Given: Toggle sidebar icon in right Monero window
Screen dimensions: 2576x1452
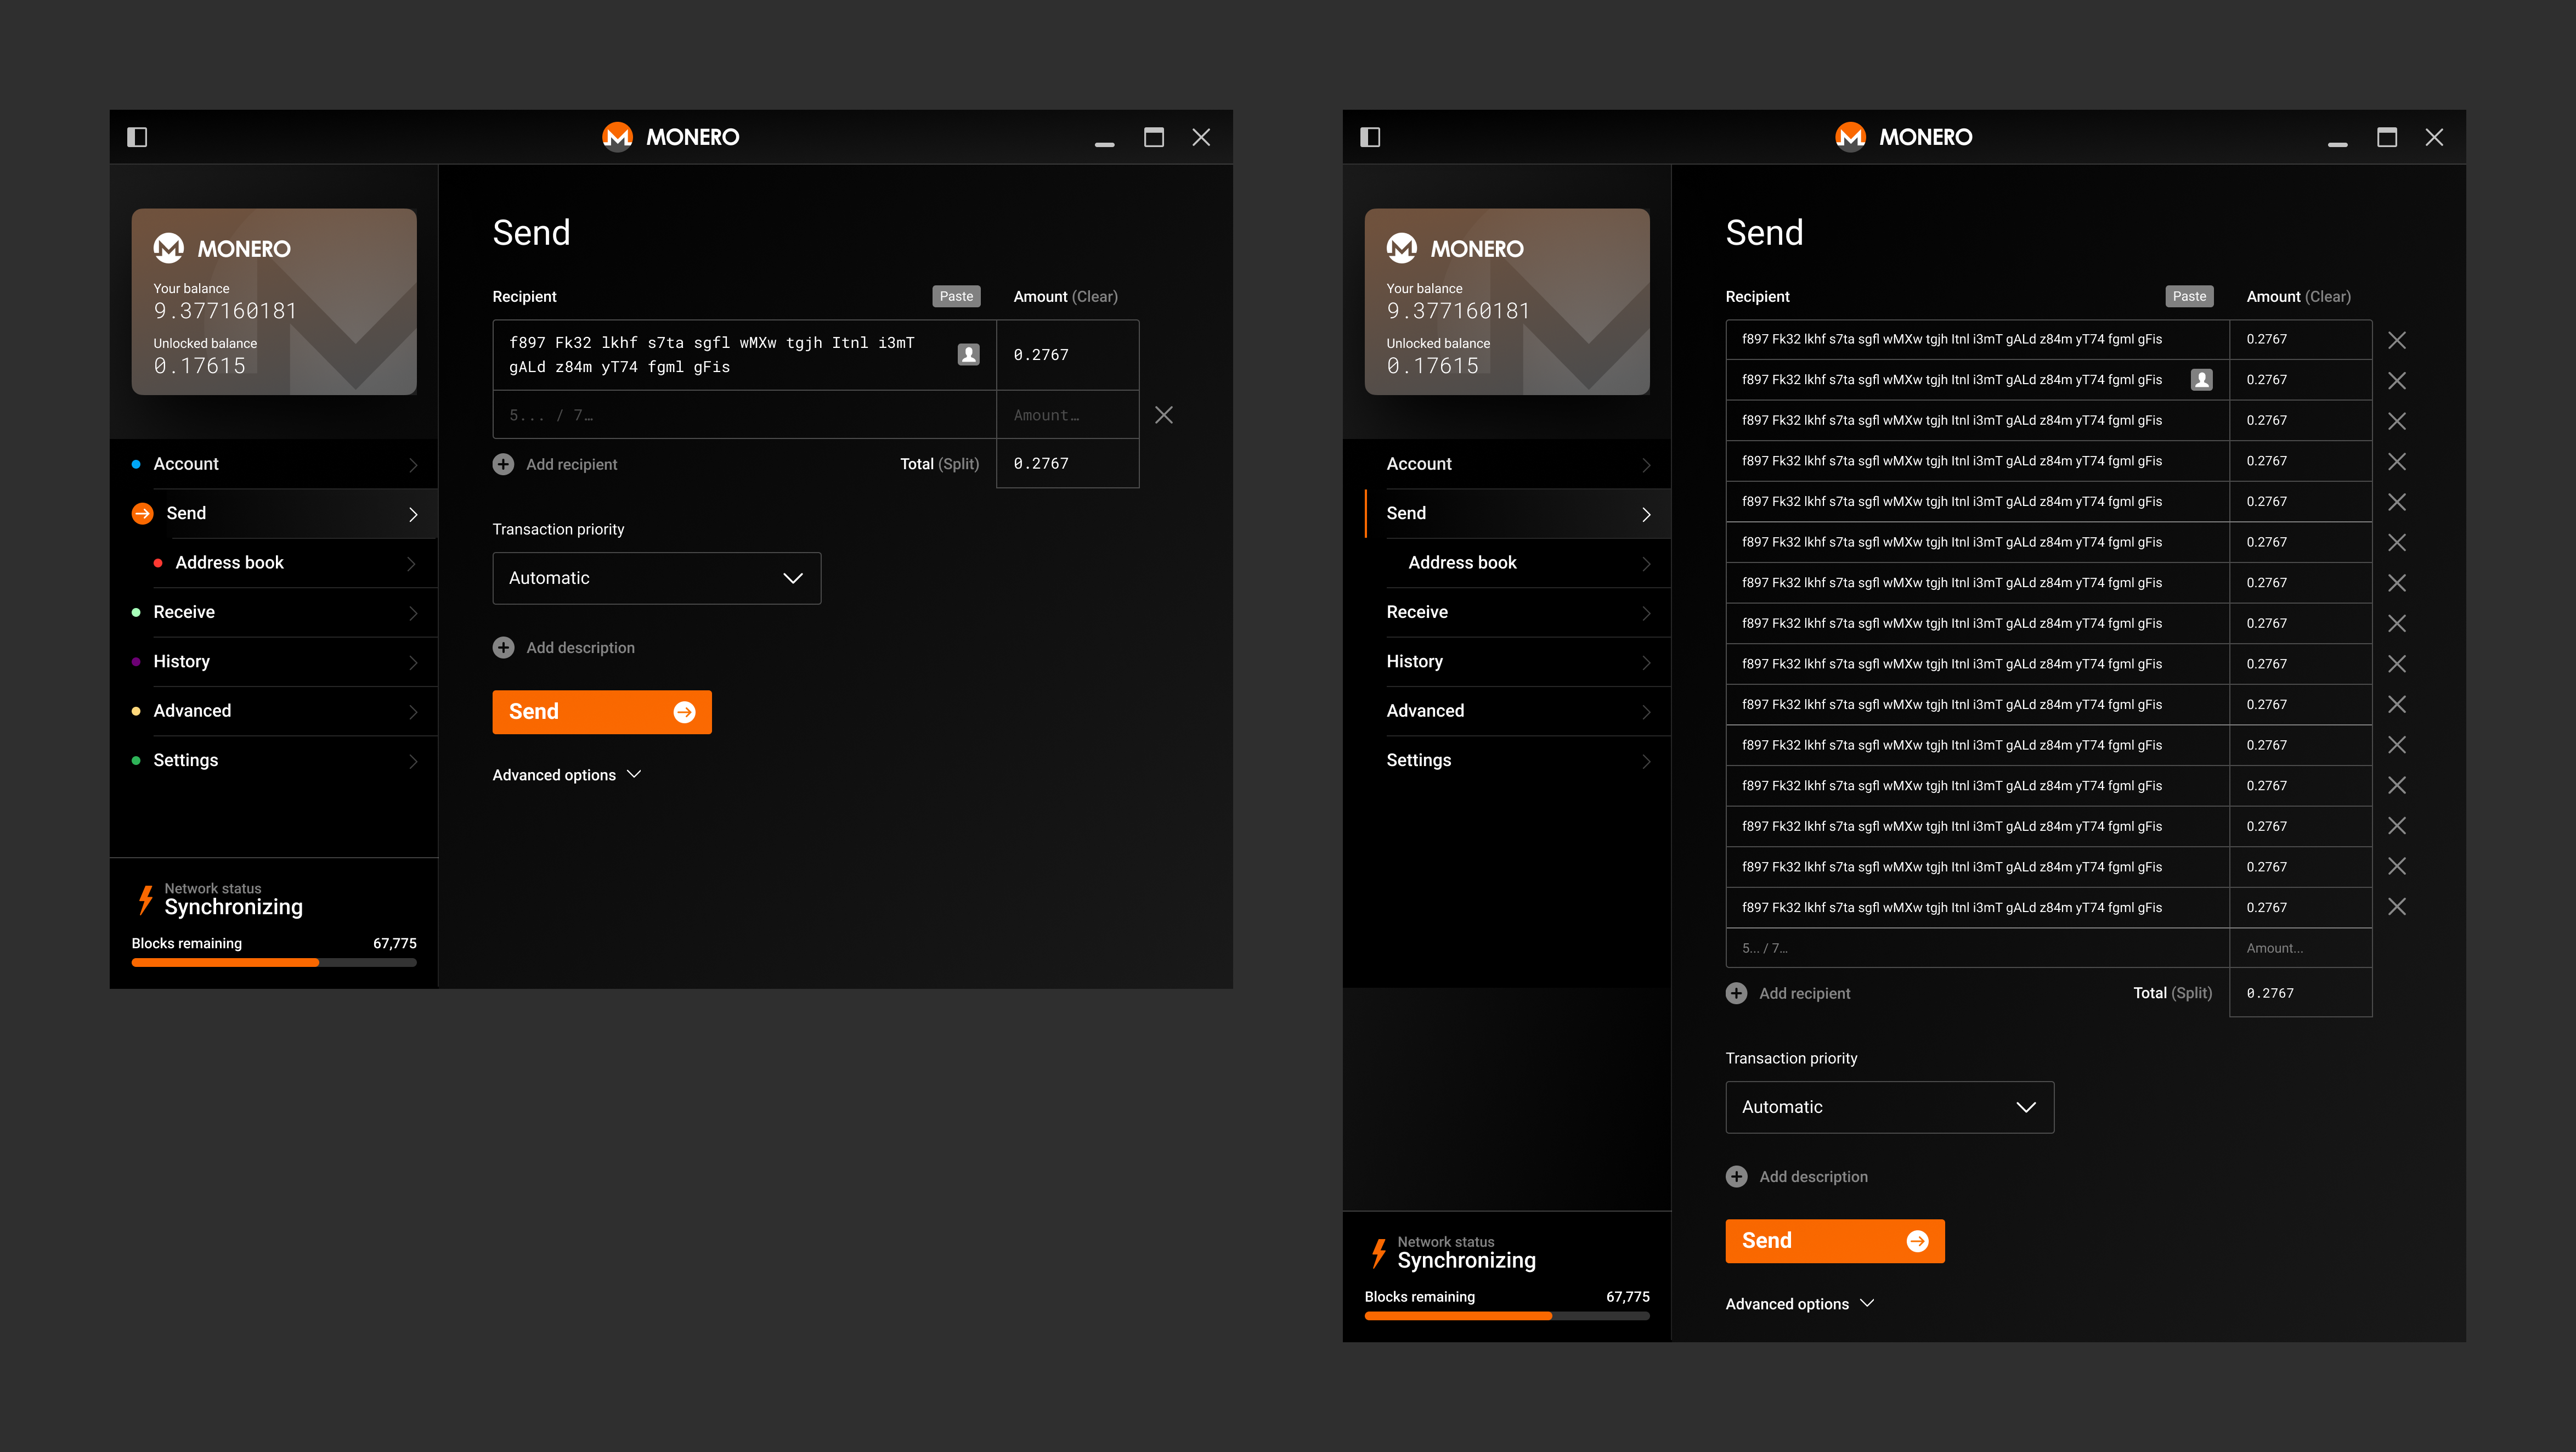Looking at the screenshot, I should point(1370,137).
